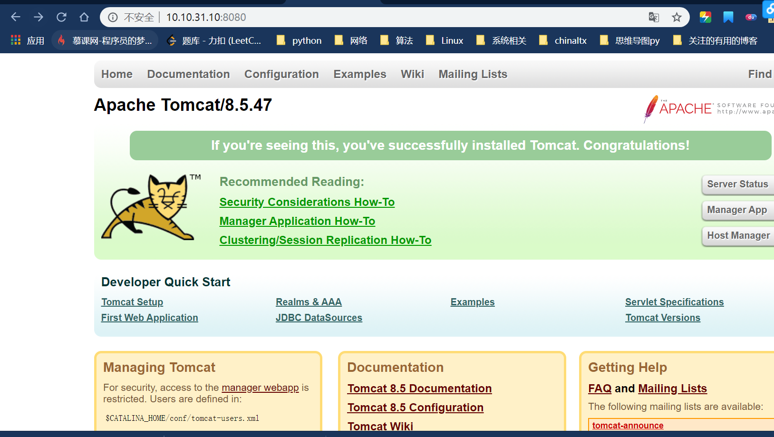Open the Home nav item

[117, 74]
